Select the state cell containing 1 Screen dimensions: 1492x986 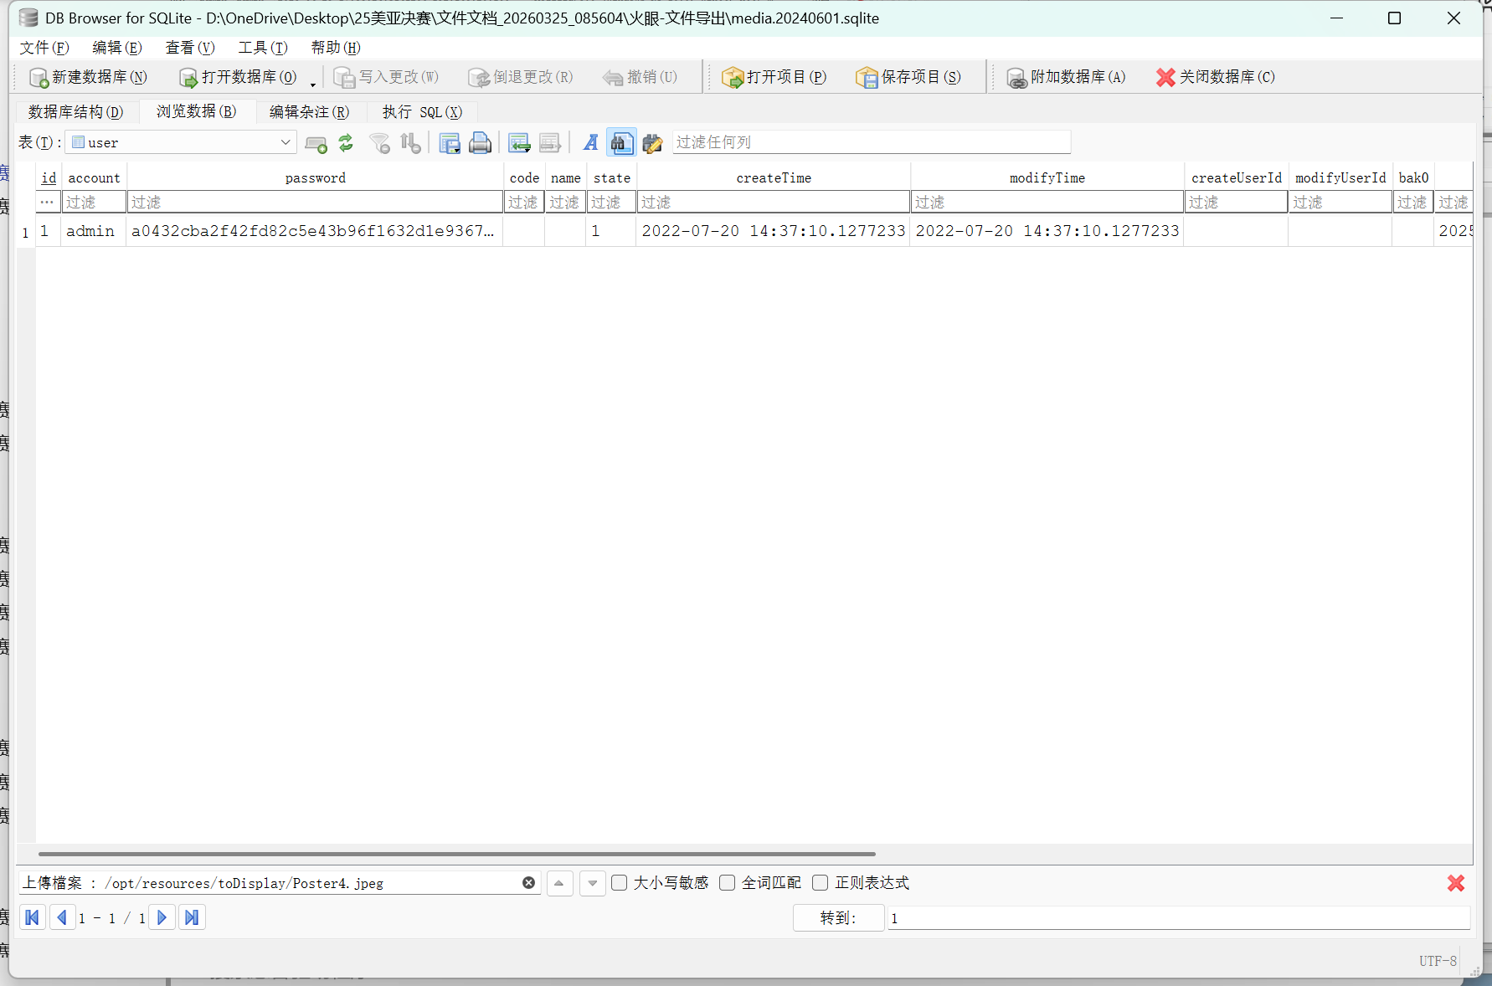point(611,231)
